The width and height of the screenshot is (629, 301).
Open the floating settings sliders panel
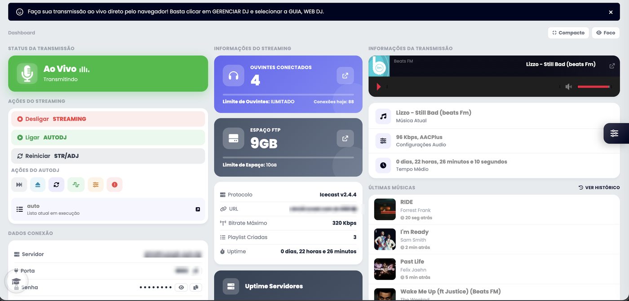click(x=615, y=133)
